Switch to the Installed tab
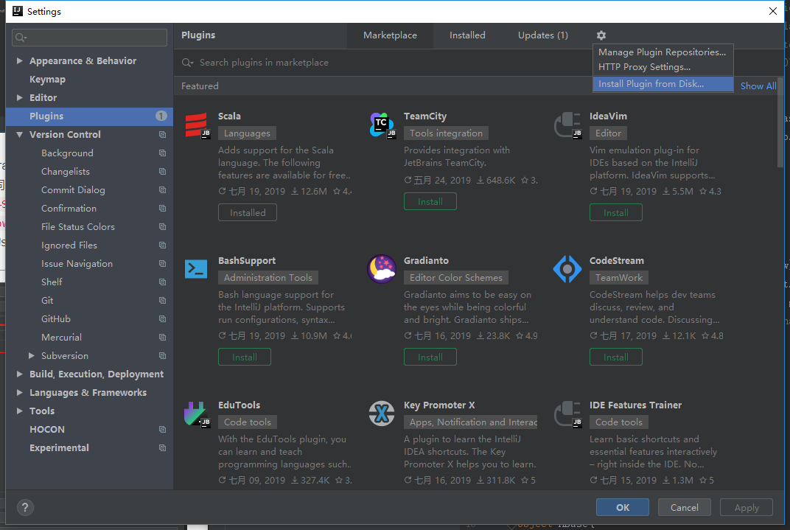 pos(467,35)
